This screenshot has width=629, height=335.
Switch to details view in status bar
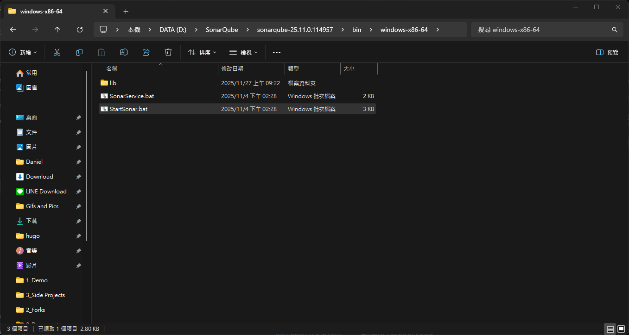coord(610,329)
